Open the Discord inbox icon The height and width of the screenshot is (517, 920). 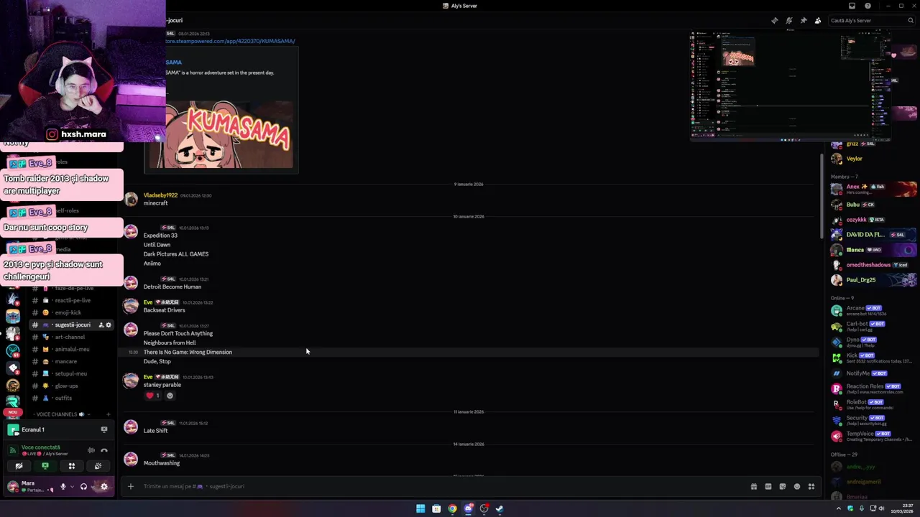(x=852, y=6)
